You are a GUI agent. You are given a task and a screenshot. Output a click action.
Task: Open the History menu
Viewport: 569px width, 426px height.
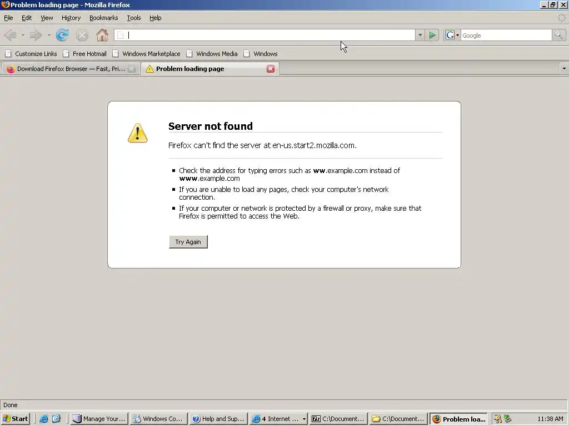click(71, 18)
